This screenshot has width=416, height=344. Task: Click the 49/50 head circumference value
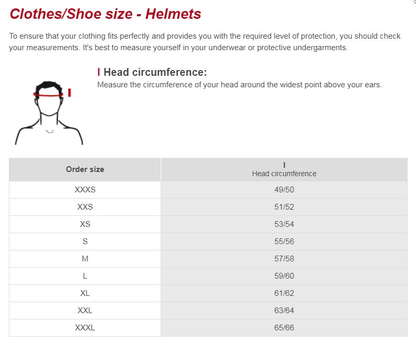pos(284,190)
